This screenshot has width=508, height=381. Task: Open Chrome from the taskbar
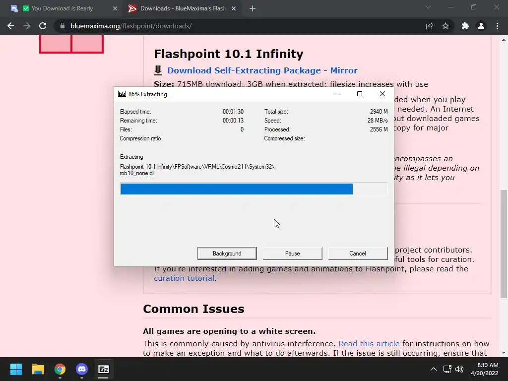pos(60,369)
